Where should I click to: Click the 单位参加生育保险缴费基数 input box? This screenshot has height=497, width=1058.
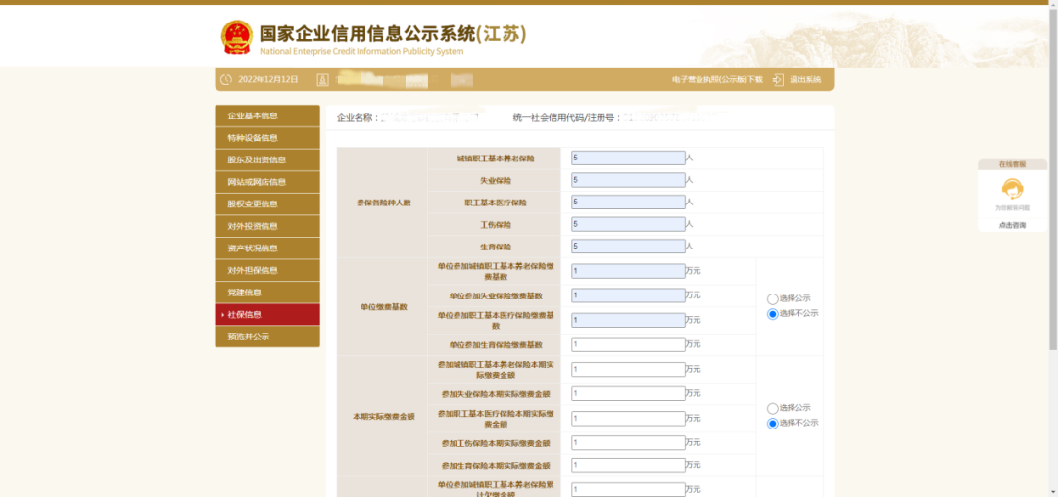coord(628,344)
